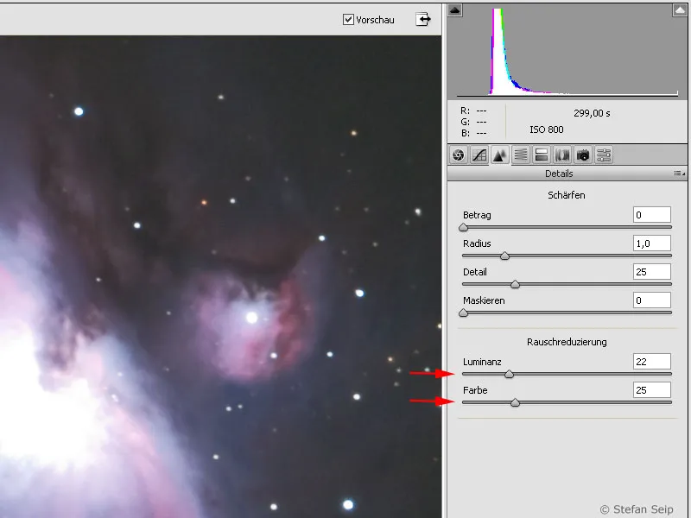691x518 pixels.
Task: Click the Radius slider handle
Action: click(x=505, y=256)
